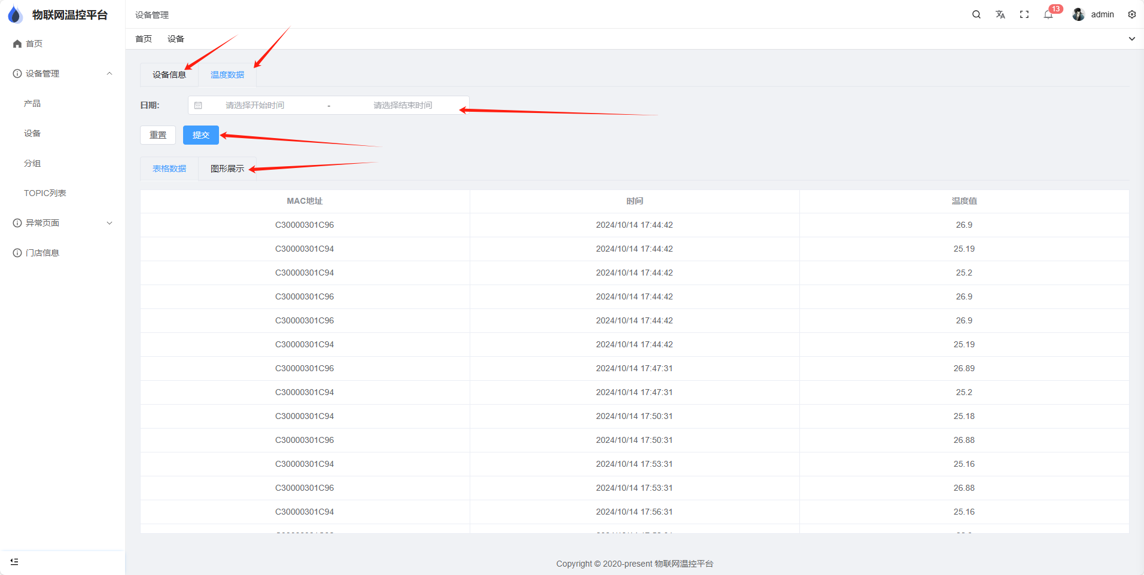Open TOPIC列表 in the sidebar
The image size is (1144, 575).
click(x=45, y=193)
